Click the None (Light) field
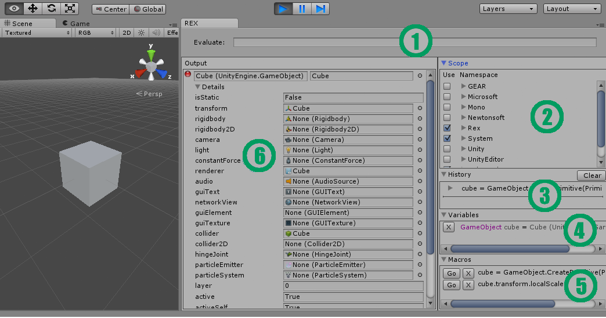 point(348,150)
